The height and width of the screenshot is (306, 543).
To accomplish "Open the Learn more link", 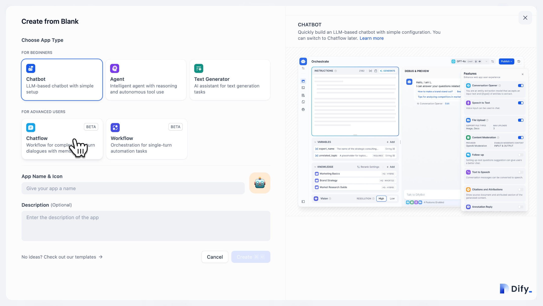I will [372, 38].
